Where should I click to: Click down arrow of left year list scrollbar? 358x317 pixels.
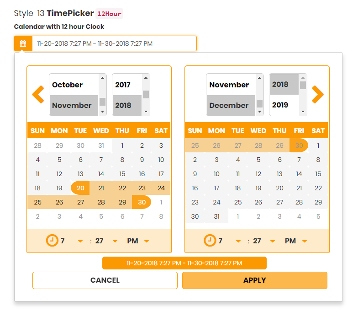pyautogui.click(x=146, y=112)
